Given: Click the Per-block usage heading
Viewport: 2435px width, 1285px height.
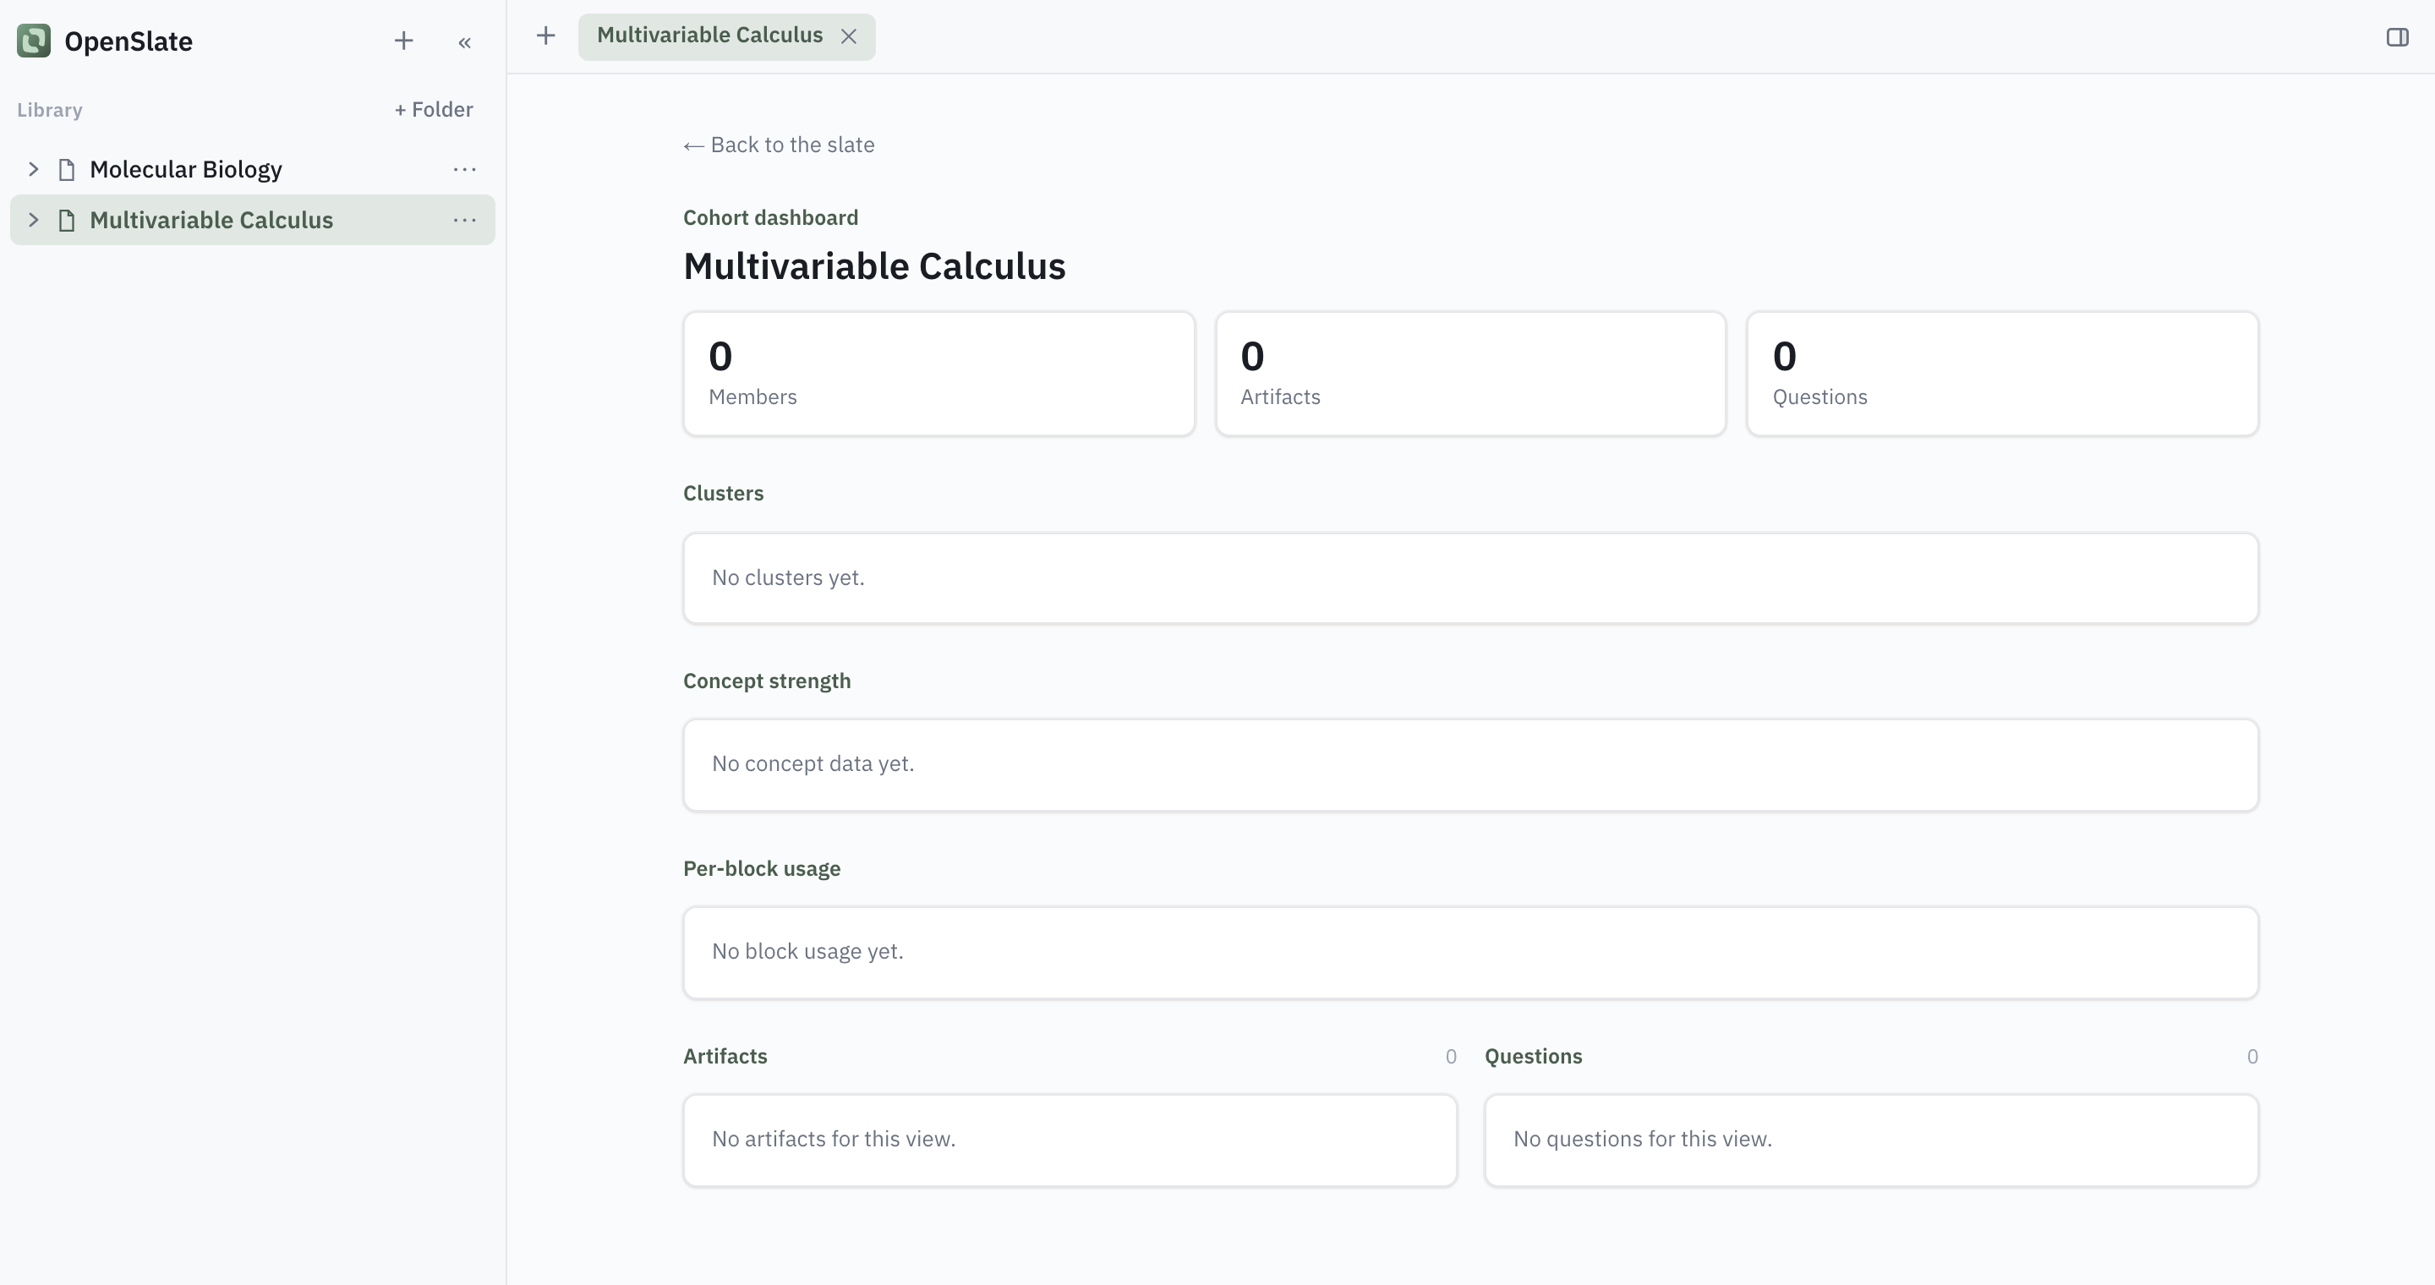Looking at the screenshot, I should [762, 868].
